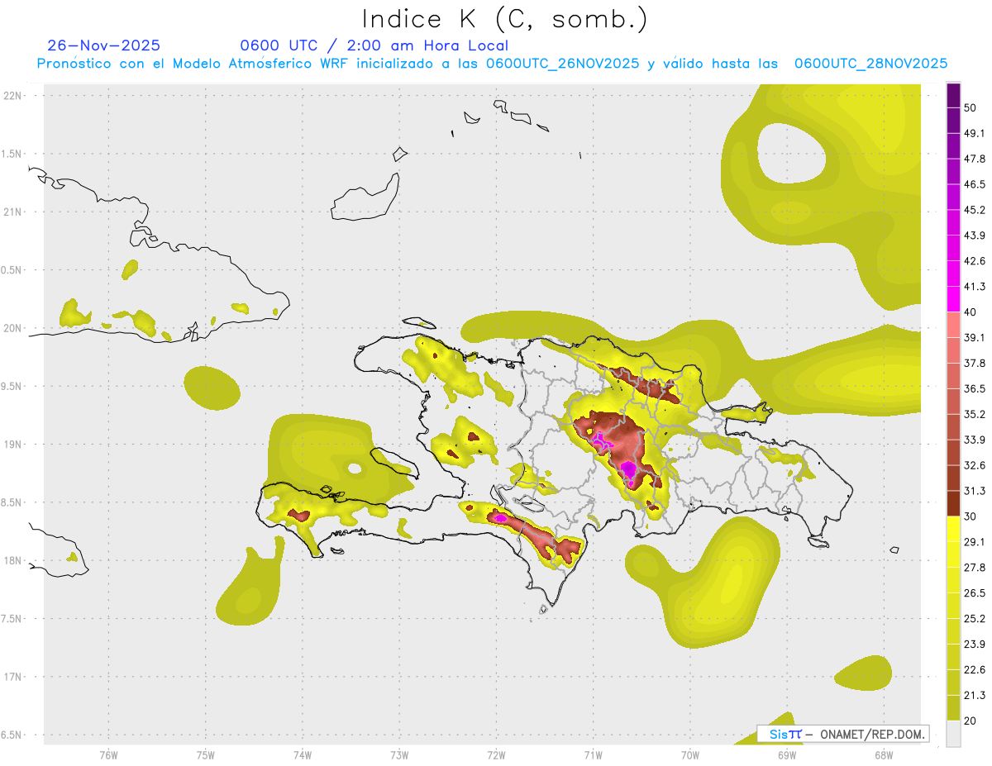
Task: Click the 18N latitude axis label
Action: click(14, 560)
